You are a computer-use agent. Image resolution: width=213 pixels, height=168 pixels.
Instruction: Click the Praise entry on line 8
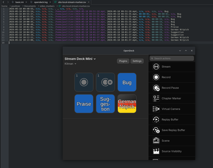175,27
